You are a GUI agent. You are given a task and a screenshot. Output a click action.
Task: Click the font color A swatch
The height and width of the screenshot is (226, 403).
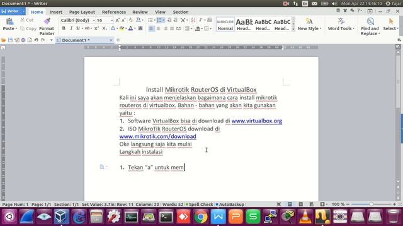[x=130, y=28]
